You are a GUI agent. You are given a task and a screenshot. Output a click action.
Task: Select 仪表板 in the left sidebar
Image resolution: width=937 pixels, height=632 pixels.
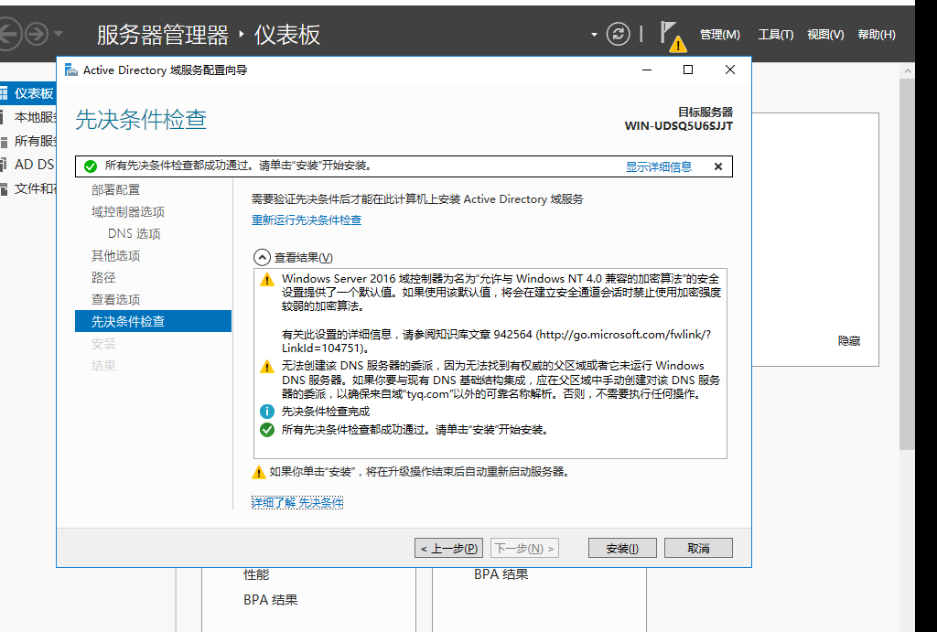(x=28, y=93)
